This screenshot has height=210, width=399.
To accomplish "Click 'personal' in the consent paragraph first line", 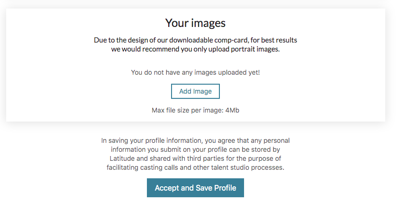I will pos(276,140).
